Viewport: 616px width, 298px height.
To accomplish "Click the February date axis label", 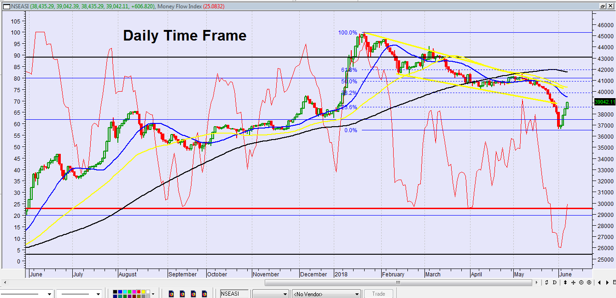I will click(x=393, y=274).
